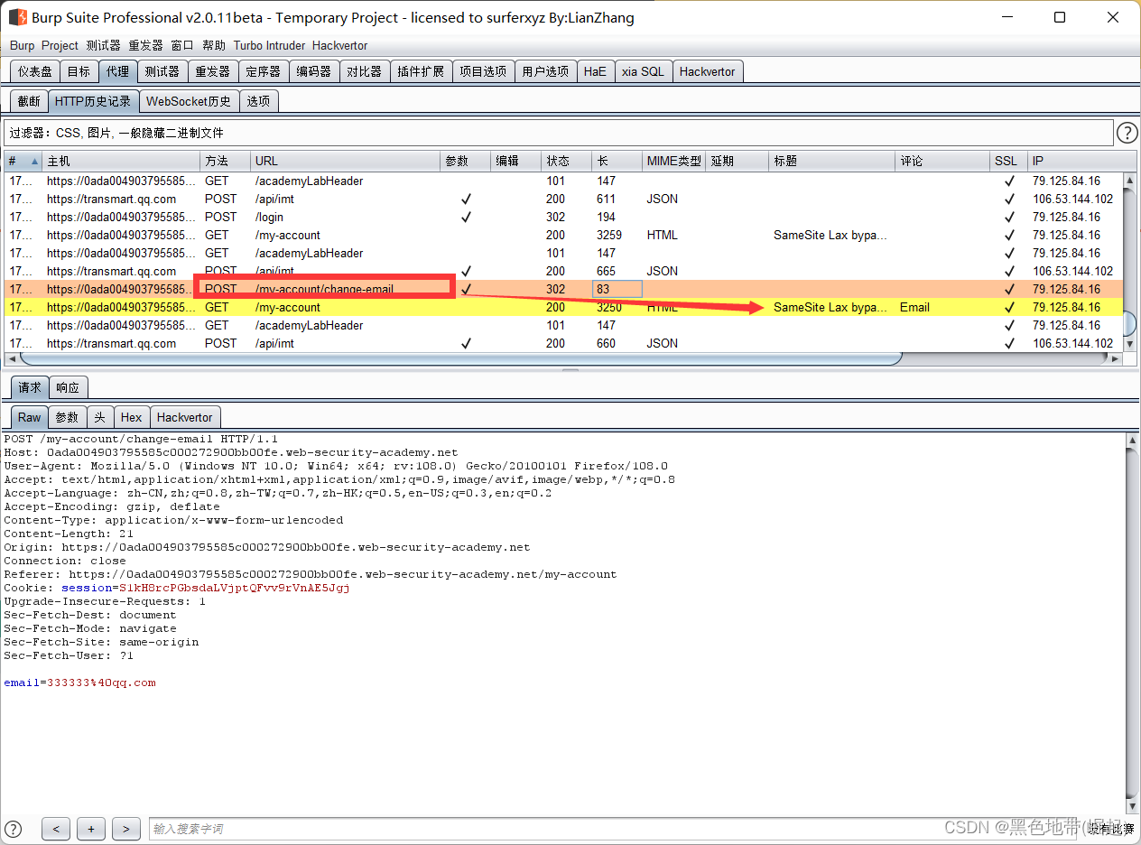Select the 代理 main tab
The width and height of the screenshot is (1141, 845).
[x=117, y=71]
